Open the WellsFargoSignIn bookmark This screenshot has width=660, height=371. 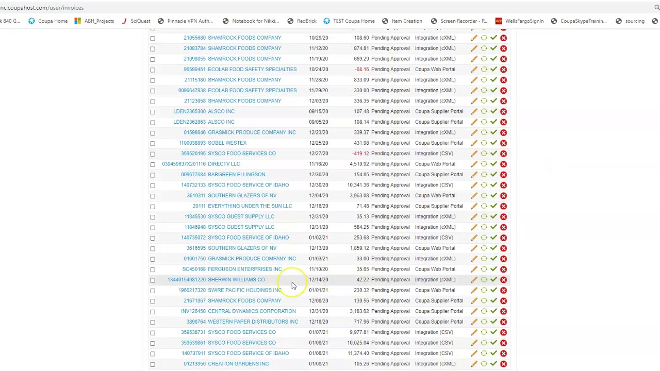pyautogui.click(x=519, y=21)
